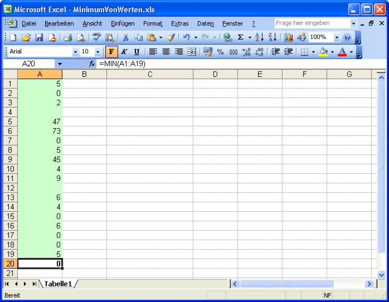Toggle bold formatting (F button)
The image size is (389, 302).
coord(111,52)
